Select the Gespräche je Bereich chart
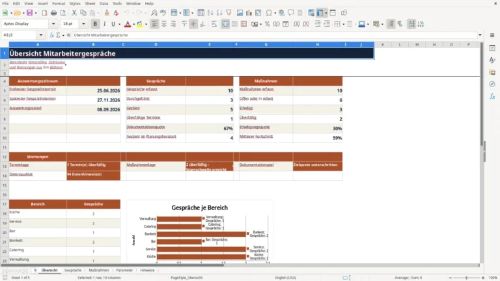The image size is (500, 281). [x=200, y=232]
